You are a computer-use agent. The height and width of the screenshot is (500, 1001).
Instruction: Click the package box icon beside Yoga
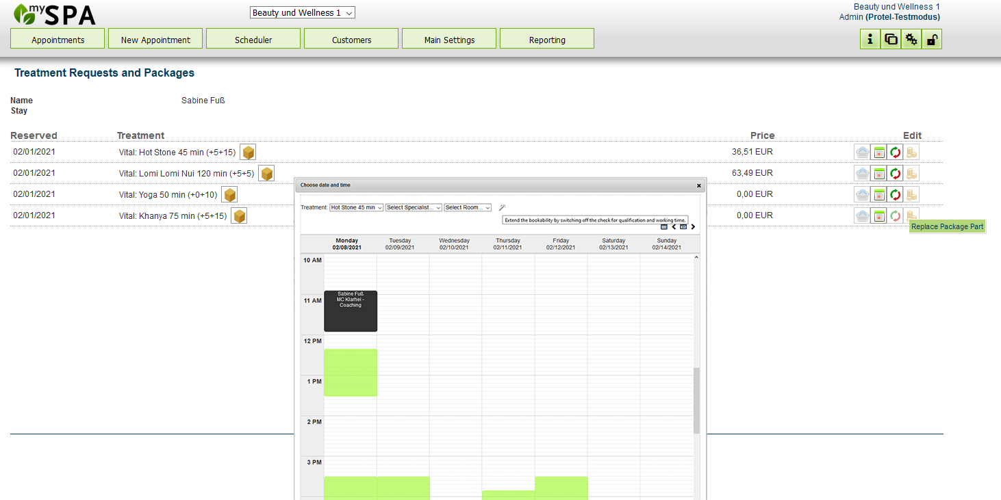(229, 195)
